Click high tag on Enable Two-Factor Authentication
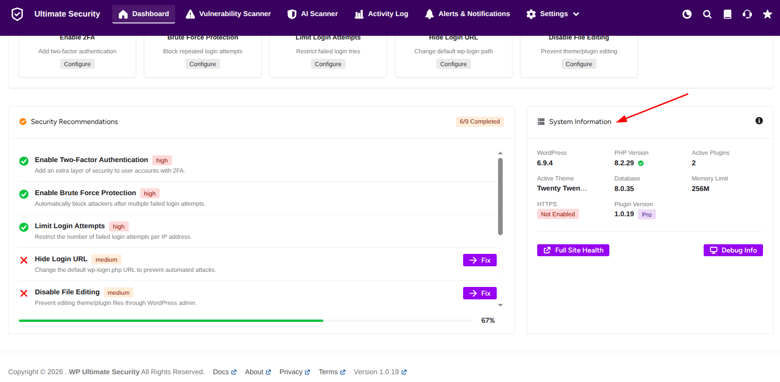This screenshot has width=780, height=382. [162, 161]
